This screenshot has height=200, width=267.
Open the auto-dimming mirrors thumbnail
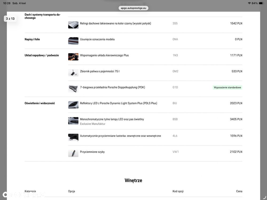coord(73,137)
